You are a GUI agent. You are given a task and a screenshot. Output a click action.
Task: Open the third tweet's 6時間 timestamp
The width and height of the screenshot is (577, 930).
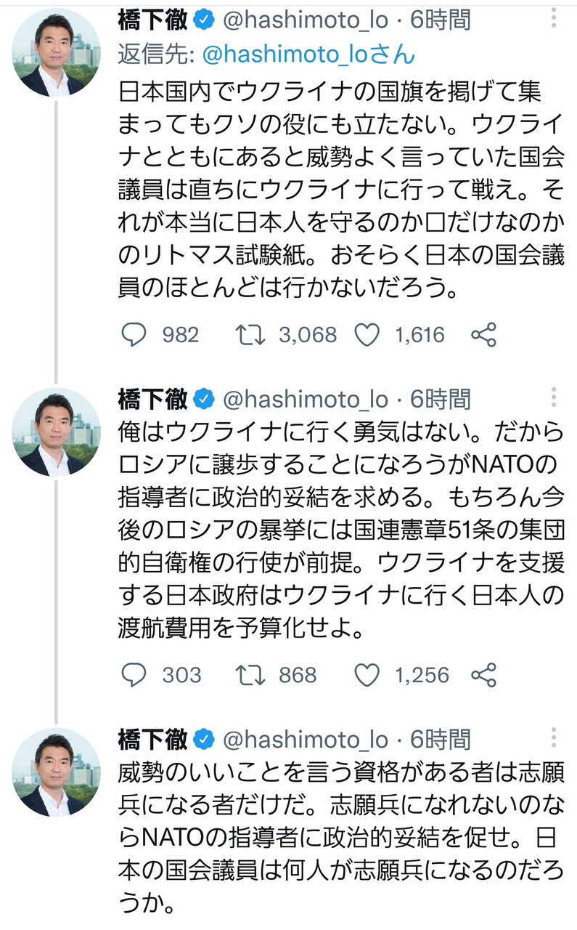point(440,740)
